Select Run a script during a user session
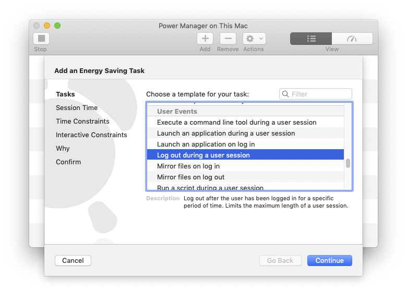This screenshot has width=407, height=290. (x=245, y=187)
